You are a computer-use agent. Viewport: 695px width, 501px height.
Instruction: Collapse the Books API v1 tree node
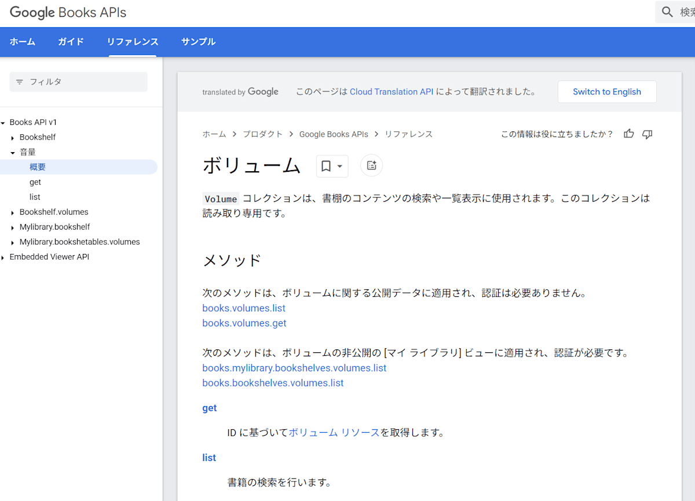pos(3,123)
